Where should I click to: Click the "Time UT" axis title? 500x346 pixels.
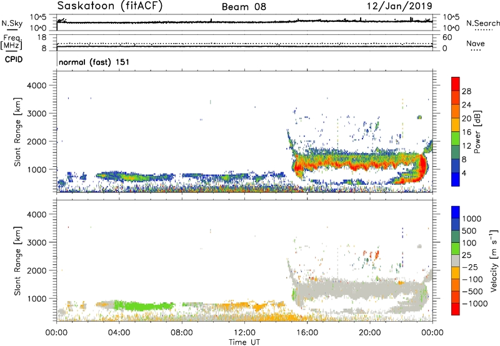244,342
